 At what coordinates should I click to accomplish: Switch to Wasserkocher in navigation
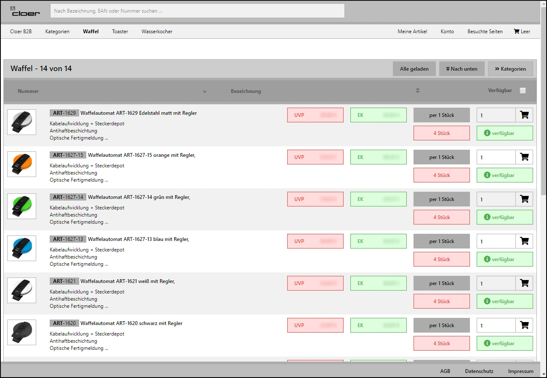[x=157, y=32]
